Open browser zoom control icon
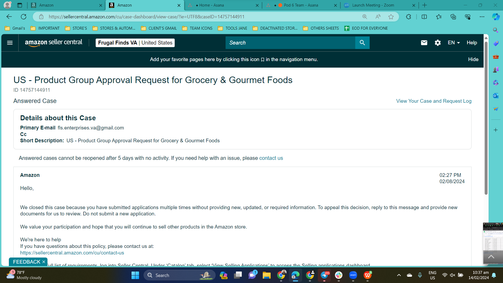The image size is (503, 283). [x=365, y=17]
